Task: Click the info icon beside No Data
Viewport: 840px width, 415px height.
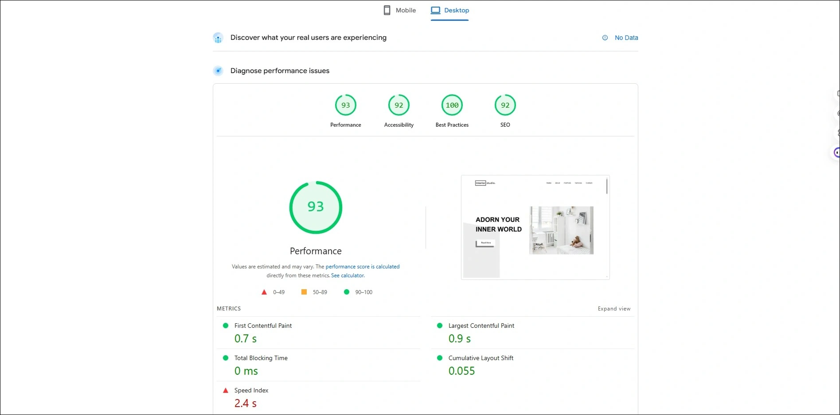Action: coord(605,38)
